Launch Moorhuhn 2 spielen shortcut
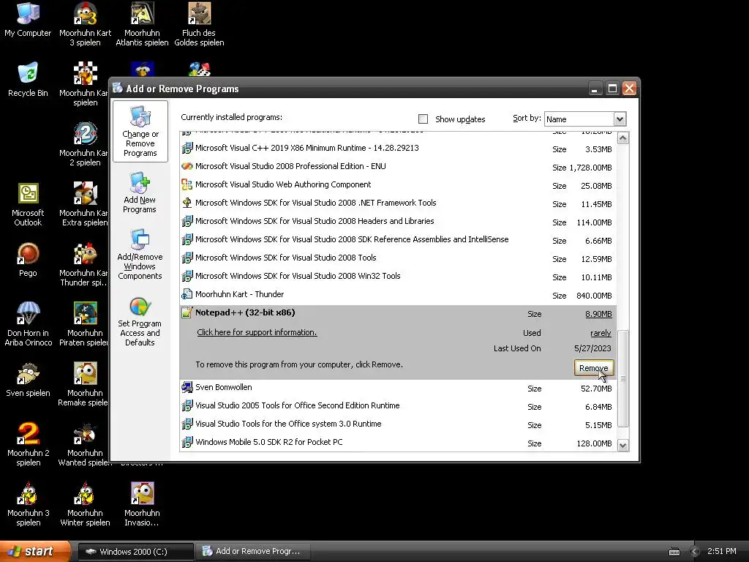Screen dimensions: 749x562 (x=28, y=444)
